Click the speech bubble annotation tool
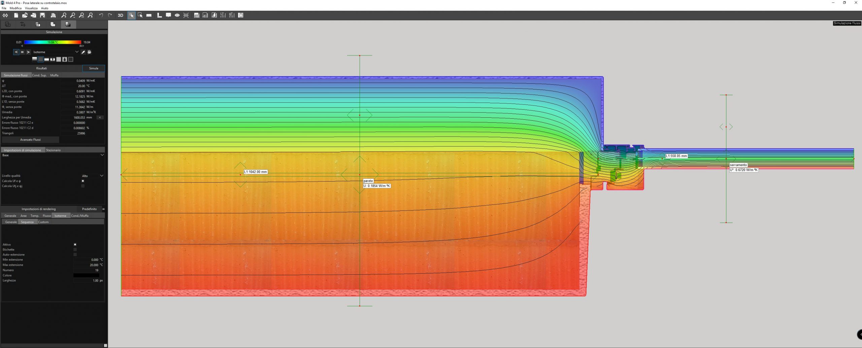Image resolution: width=862 pixels, height=348 pixels. click(x=168, y=15)
